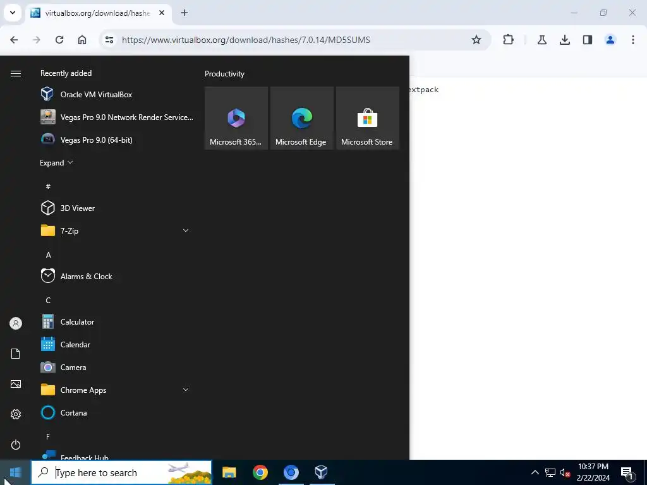647x485 pixels.
Task: Go back in the browser
Action: [14, 40]
